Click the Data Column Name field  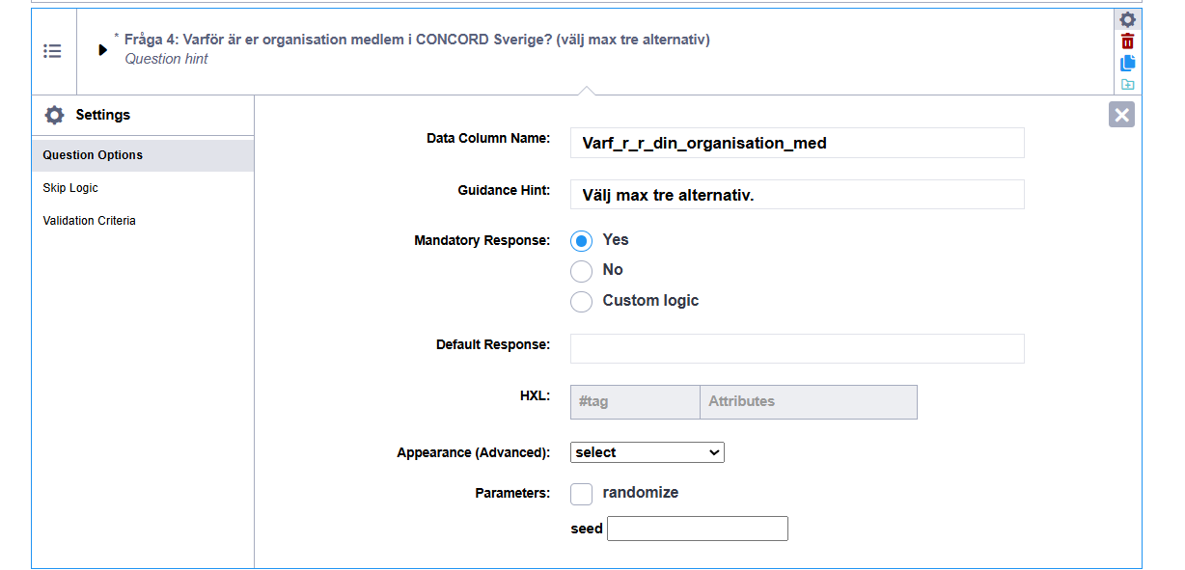tap(797, 143)
